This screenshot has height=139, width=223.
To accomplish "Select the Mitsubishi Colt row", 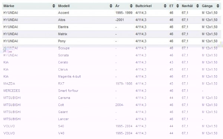I will 111,105.
